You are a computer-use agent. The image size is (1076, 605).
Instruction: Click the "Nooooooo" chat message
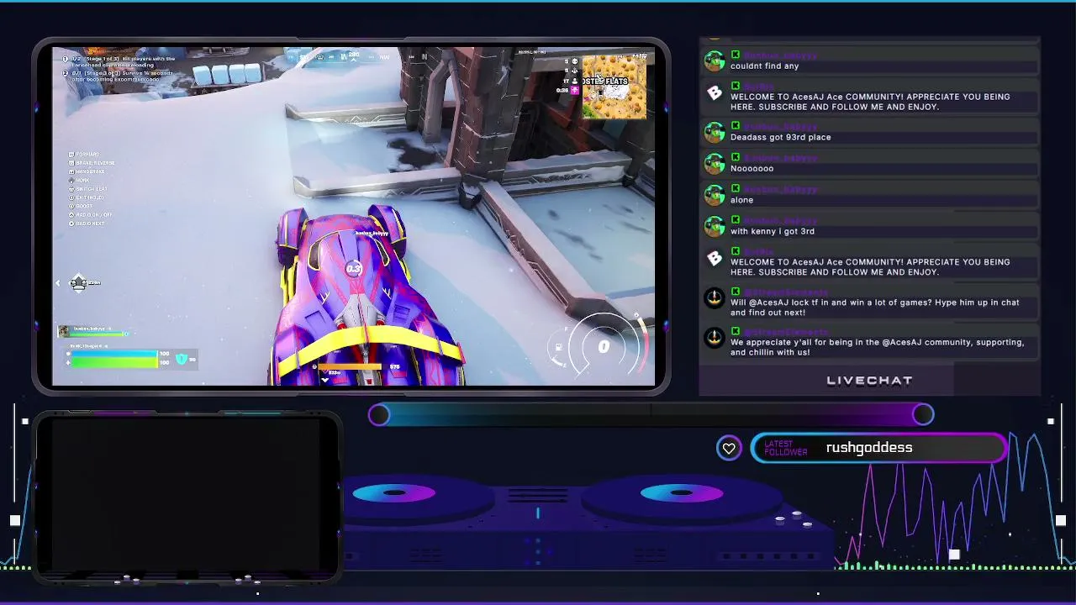(x=752, y=168)
